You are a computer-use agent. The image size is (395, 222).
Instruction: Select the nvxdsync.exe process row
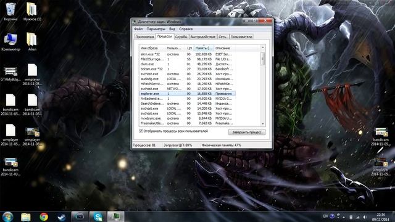point(187,118)
